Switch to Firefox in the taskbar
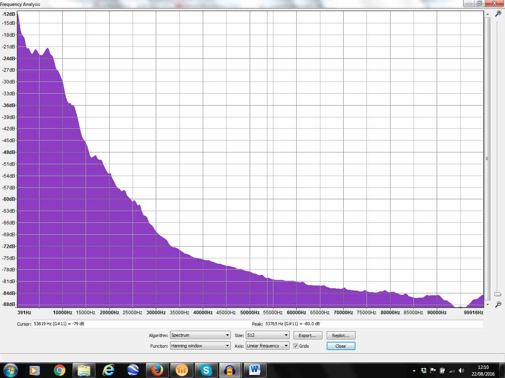 (x=157, y=370)
